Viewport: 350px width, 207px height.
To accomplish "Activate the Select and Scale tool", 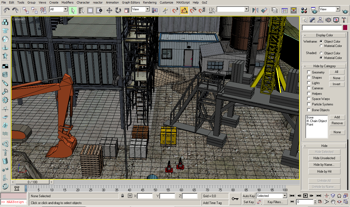I will (x=127, y=10).
